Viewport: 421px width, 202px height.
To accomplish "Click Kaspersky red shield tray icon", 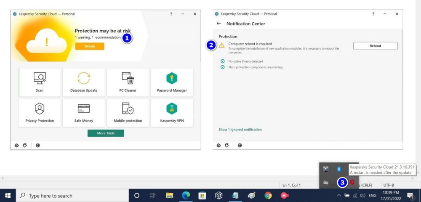I will click(352, 182).
